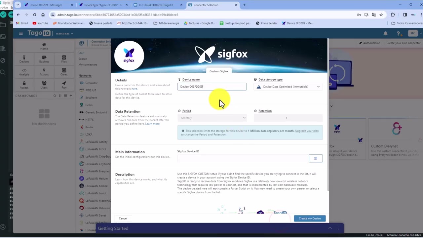The image size is (423, 238).
Task: Switch to Device type 'typee-3FD209' tab
Action: pos(103,5)
